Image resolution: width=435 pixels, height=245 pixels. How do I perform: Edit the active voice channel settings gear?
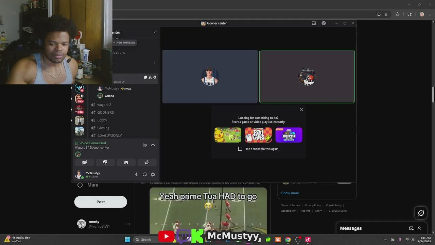pyautogui.click(x=155, y=77)
